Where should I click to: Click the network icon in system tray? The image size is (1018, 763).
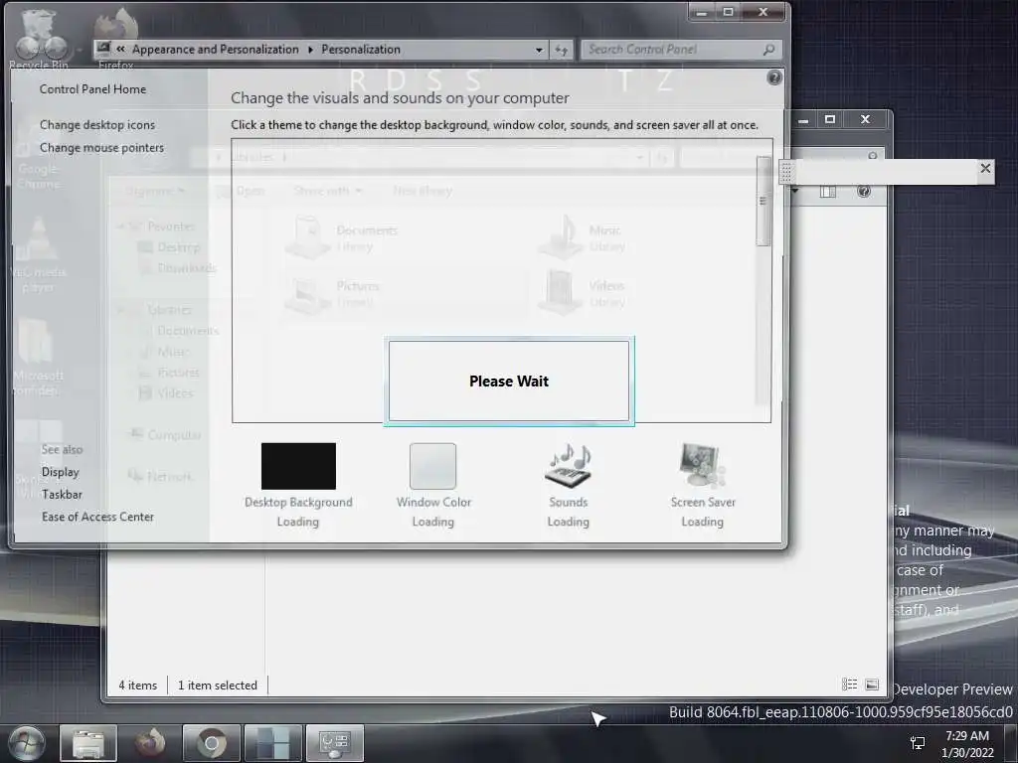(918, 743)
